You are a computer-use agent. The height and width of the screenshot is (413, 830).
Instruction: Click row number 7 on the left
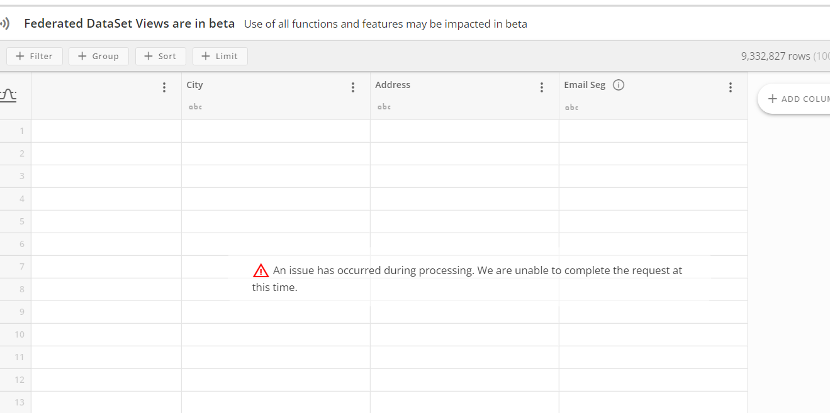[x=21, y=266]
